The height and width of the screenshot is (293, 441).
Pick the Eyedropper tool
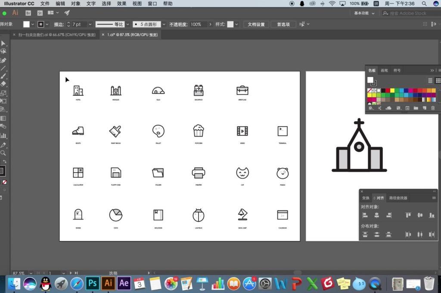tap(3, 145)
